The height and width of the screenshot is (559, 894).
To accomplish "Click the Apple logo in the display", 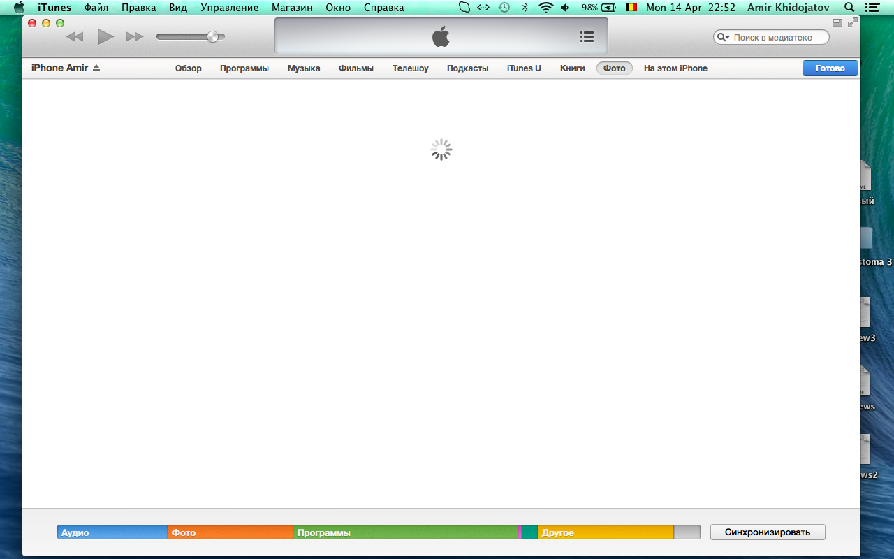I will click(441, 36).
